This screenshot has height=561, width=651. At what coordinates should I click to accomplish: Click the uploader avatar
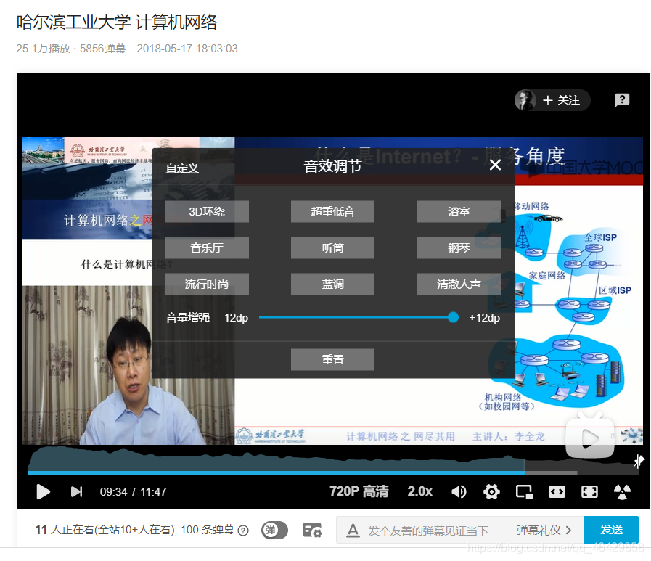pos(525,100)
